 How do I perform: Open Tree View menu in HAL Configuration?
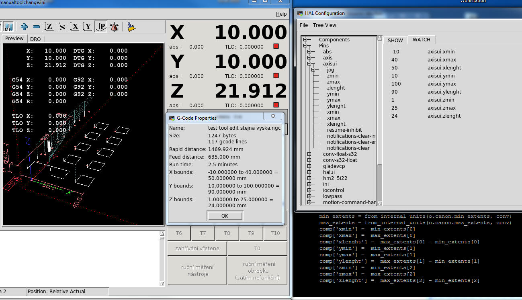click(325, 25)
